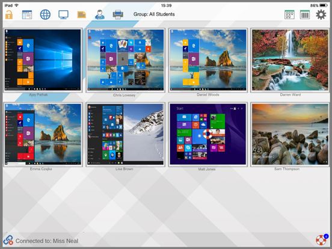Tap the Connected to: Miss Neal text
332x249 pixels.
[x=47, y=241]
